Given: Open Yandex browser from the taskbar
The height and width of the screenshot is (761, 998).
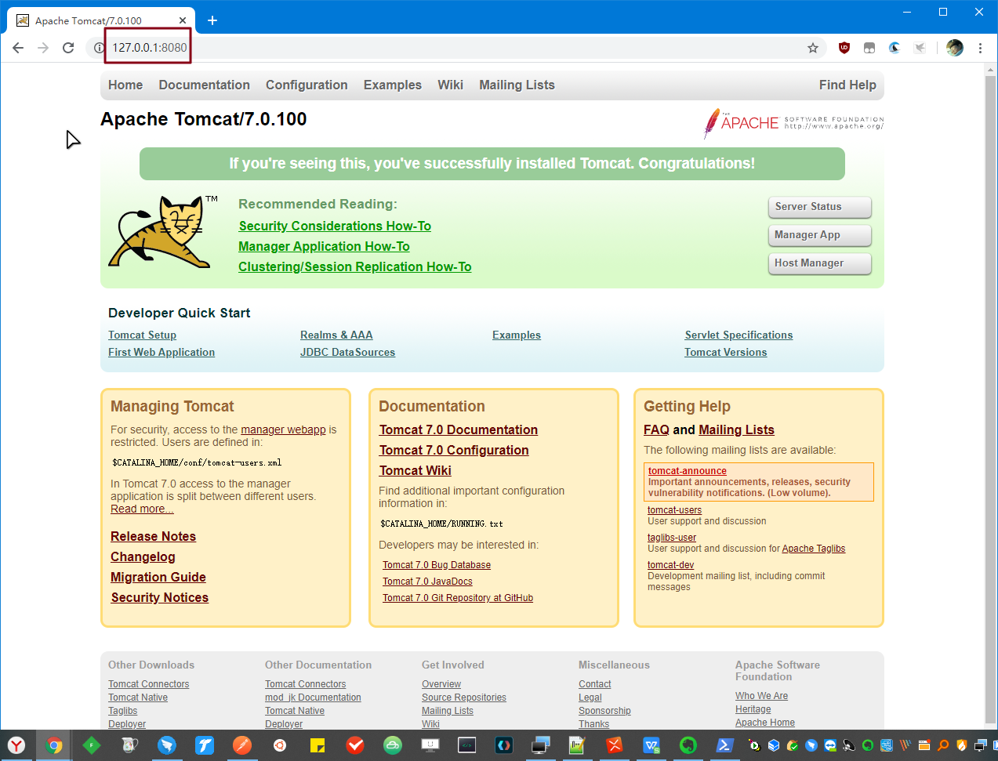Looking at the screenshot, I should [x=16, y=745].
